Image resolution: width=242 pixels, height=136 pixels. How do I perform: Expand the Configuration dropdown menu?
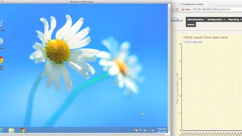[216, 20]
